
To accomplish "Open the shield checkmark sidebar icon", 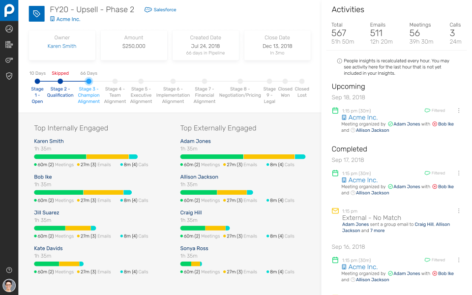I will point(9,76).
